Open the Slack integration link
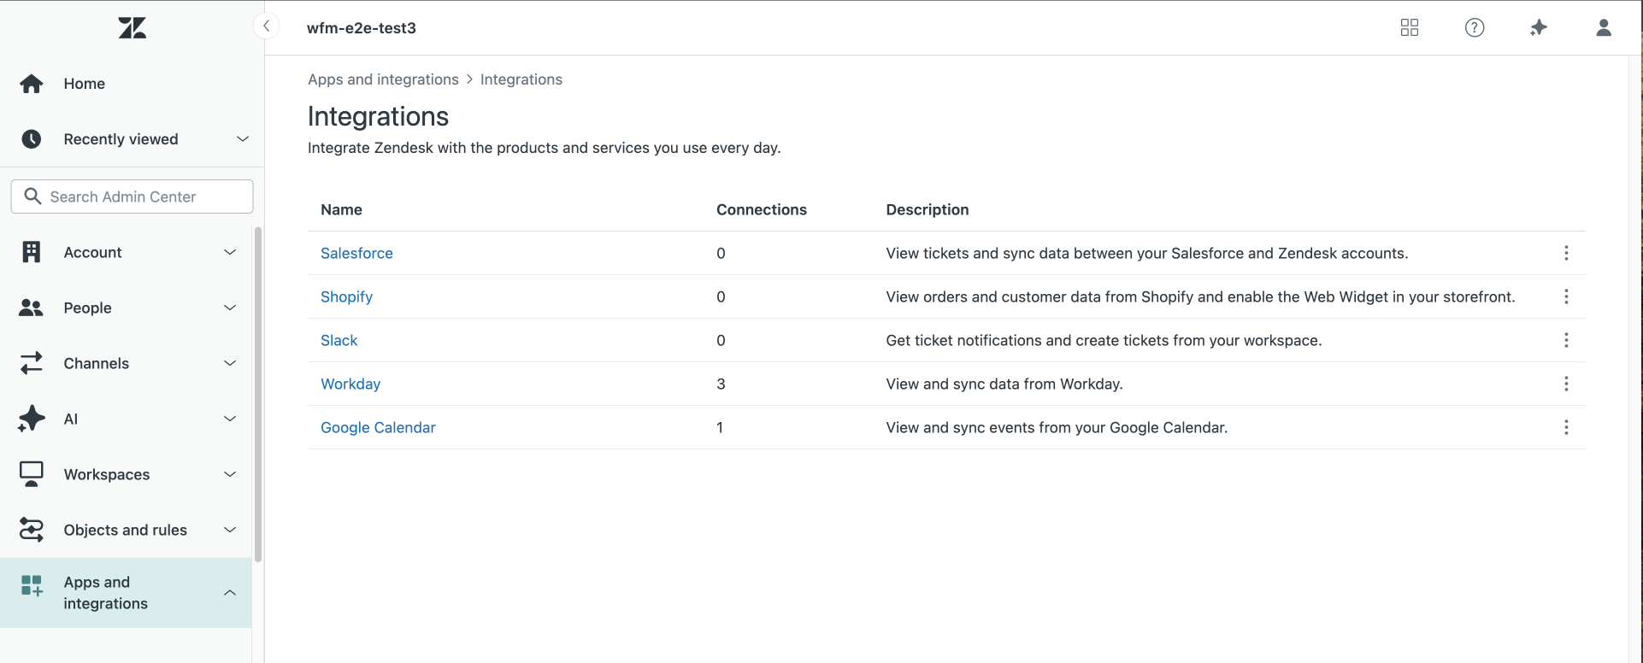This screenshot has height=663, width=1643. pyautogui.click(x=339, y=340)
